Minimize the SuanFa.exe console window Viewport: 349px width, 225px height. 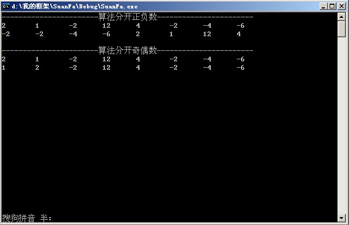(x=323, y=6)
